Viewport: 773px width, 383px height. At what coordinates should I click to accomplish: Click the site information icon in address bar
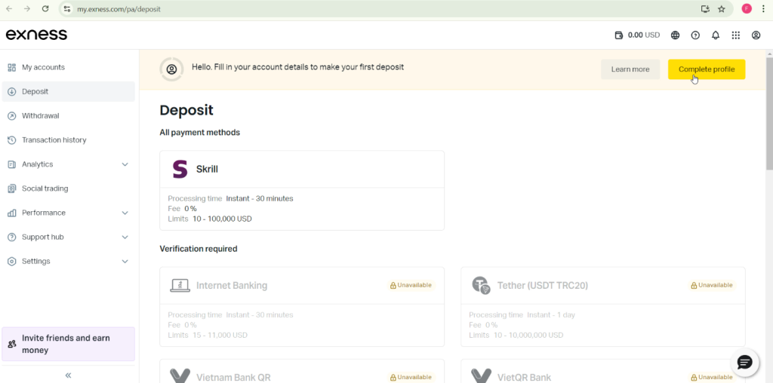tap(67, 9)
